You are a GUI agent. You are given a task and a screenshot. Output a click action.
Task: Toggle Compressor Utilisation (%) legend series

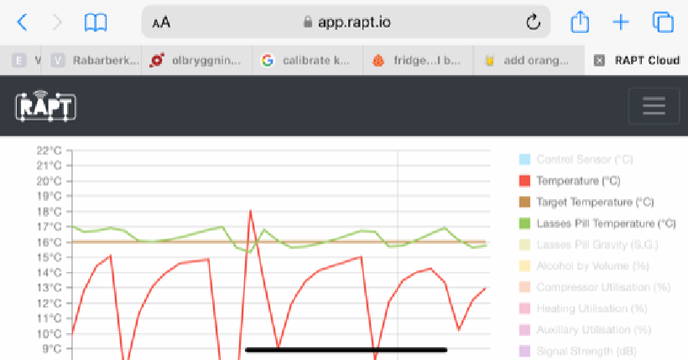(x=595, y=287)
